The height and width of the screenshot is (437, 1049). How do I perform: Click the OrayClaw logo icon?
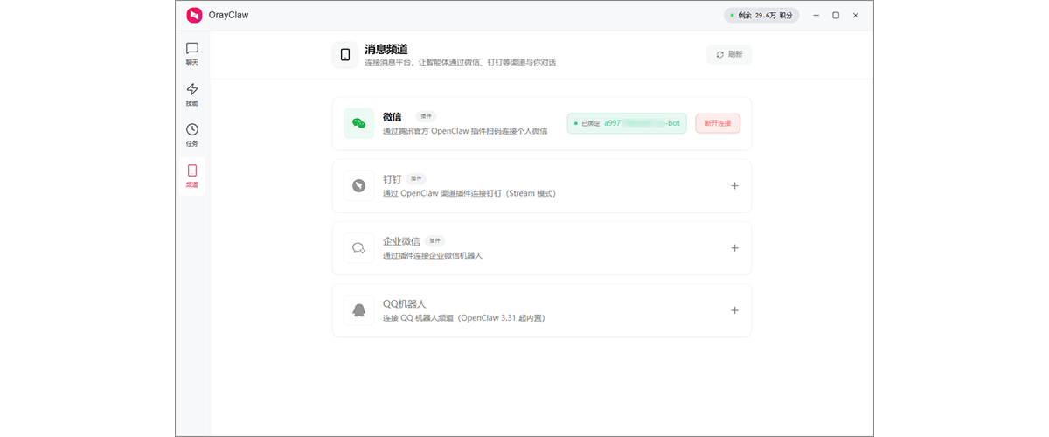(x=194, y=15)
